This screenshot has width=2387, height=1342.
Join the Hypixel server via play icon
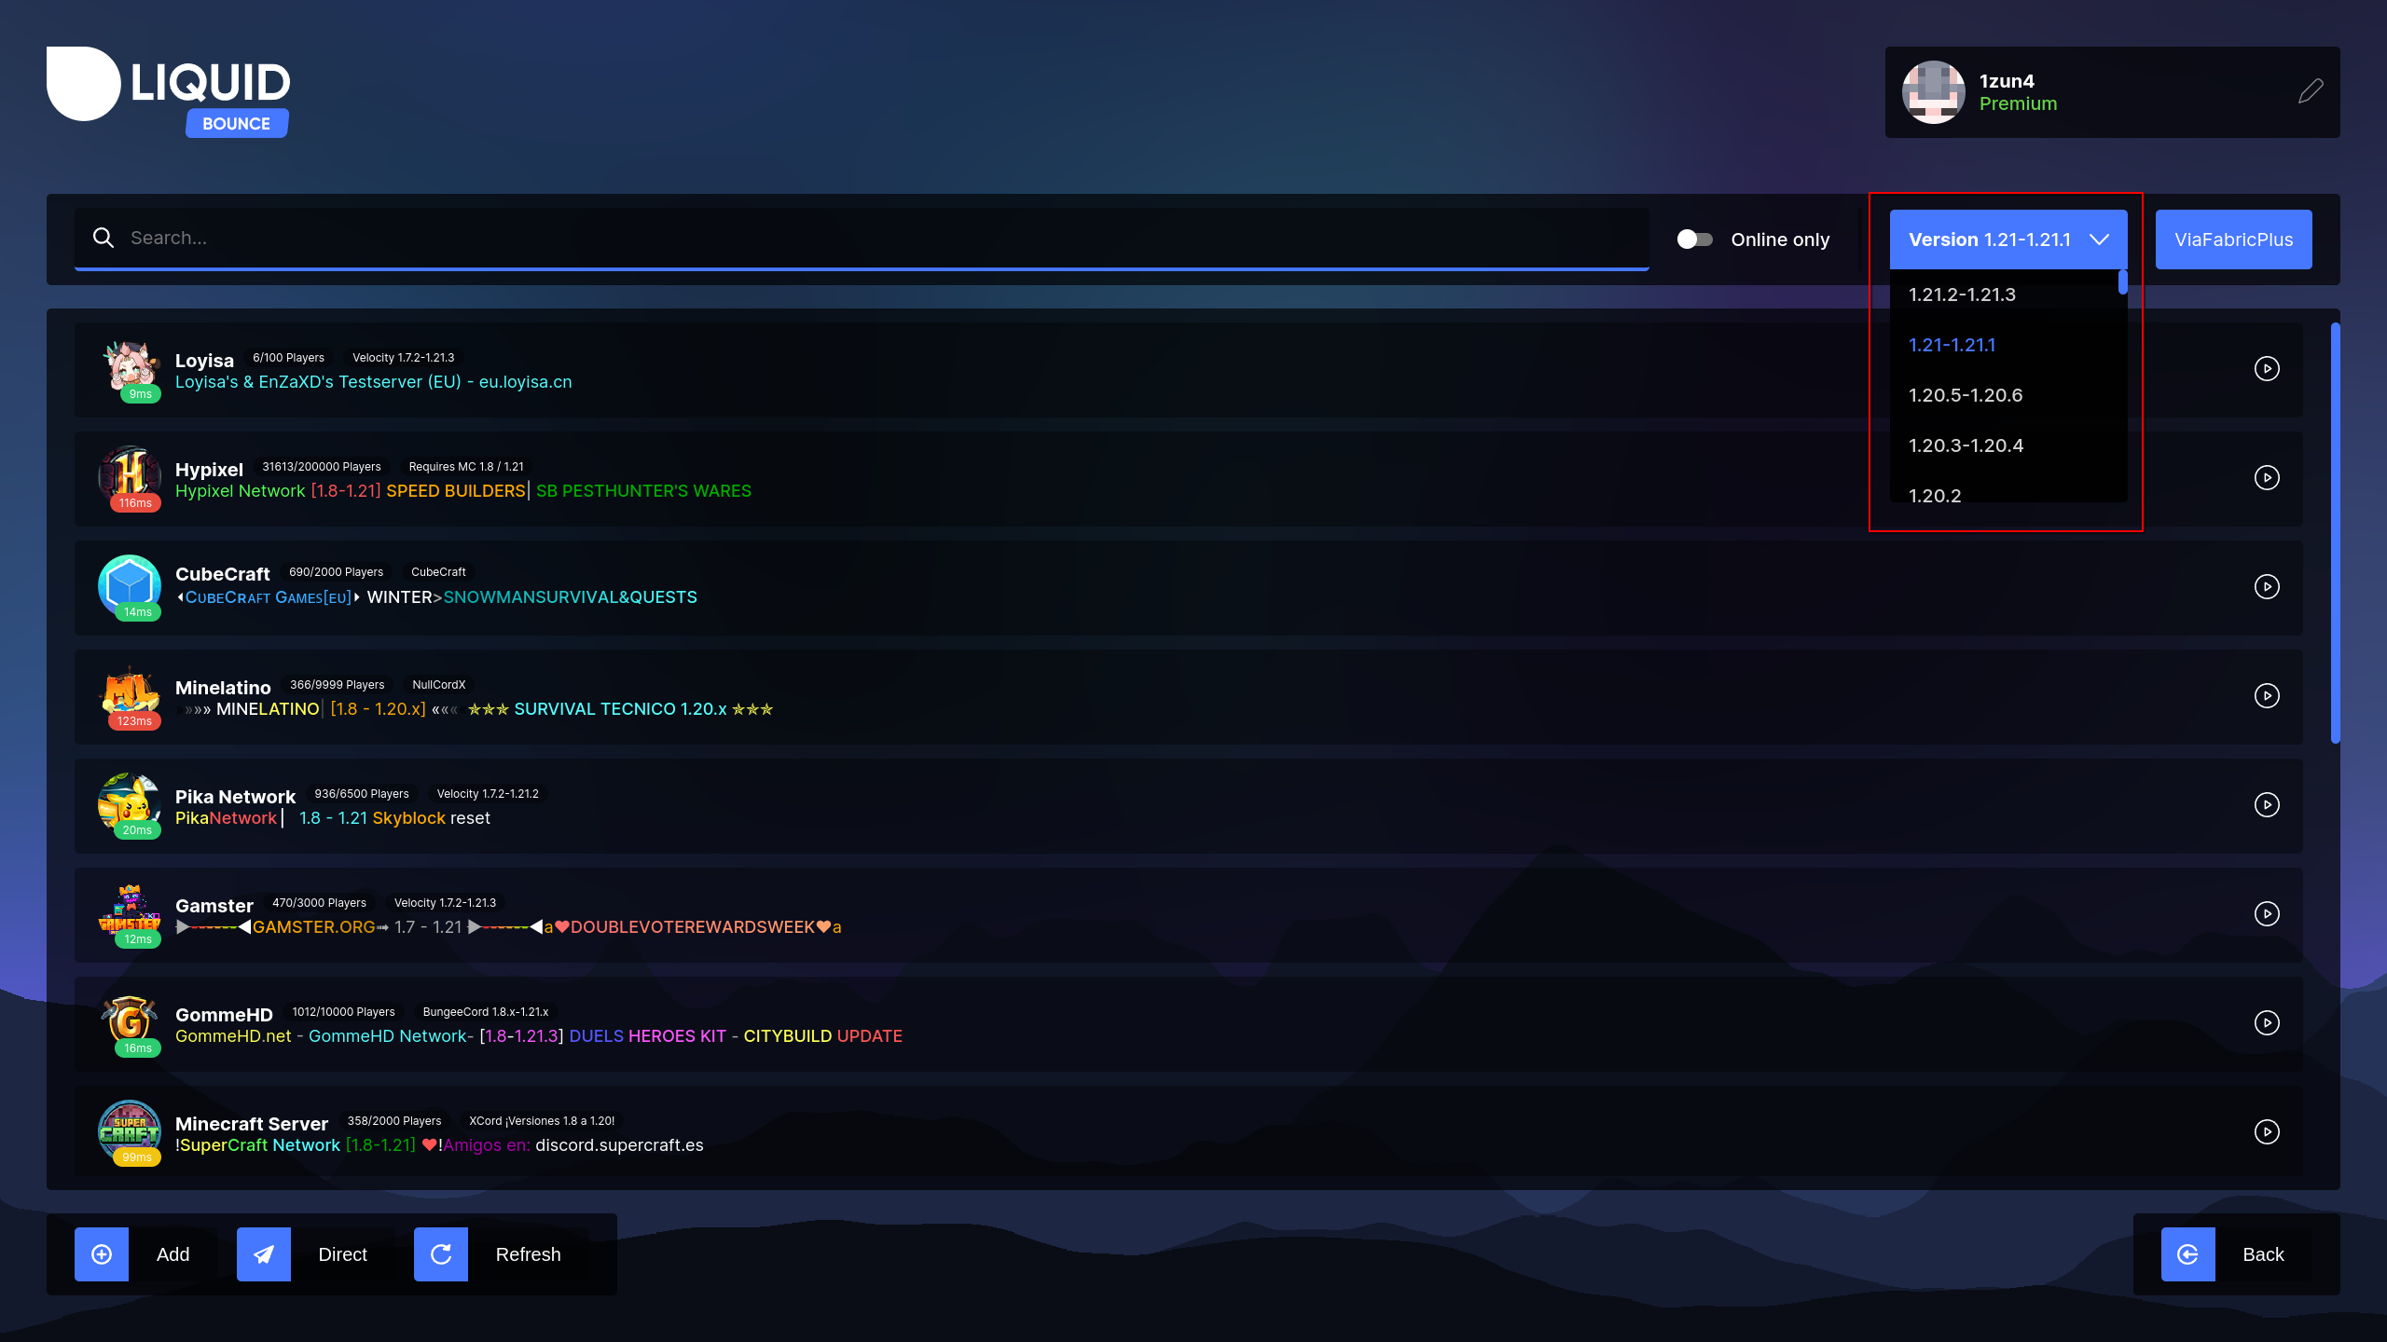pyautogui.click(x=2267, y=478)
